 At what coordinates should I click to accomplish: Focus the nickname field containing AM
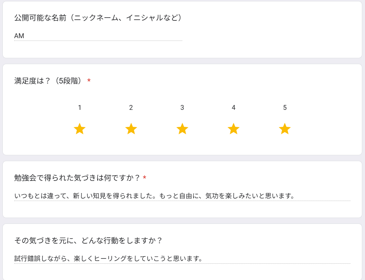98,36
